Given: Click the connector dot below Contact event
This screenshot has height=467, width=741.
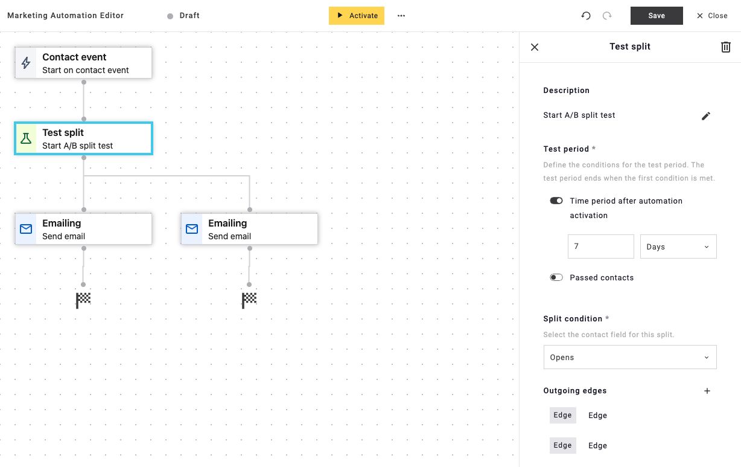Looking at the screenshot, I should pos(83,82).
